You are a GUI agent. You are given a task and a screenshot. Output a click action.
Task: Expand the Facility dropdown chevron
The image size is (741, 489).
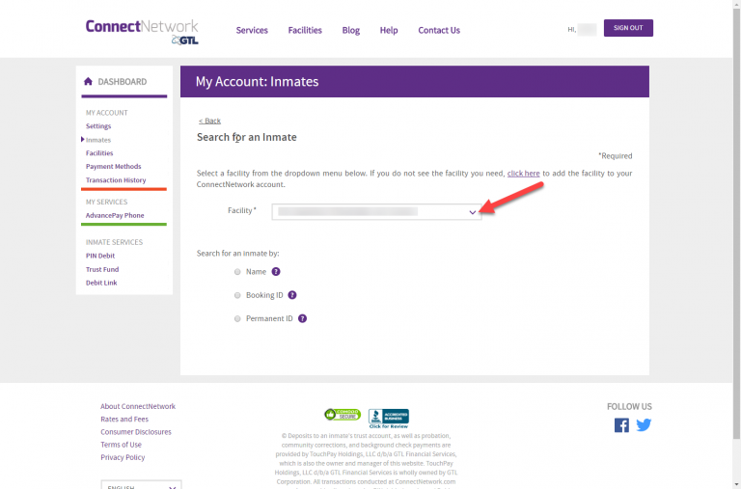point(472,212)
